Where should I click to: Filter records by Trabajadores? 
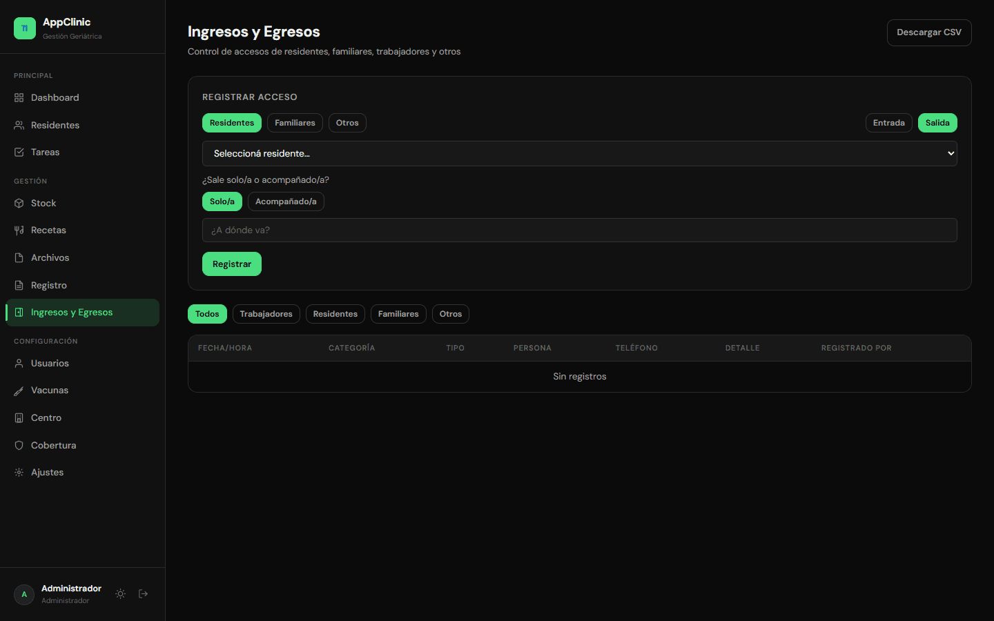pyautogui.click(x=266, y=314)
